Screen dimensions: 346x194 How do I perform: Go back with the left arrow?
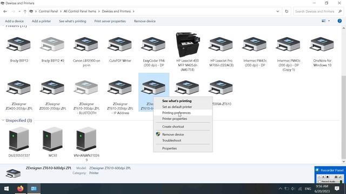(5, 11)
